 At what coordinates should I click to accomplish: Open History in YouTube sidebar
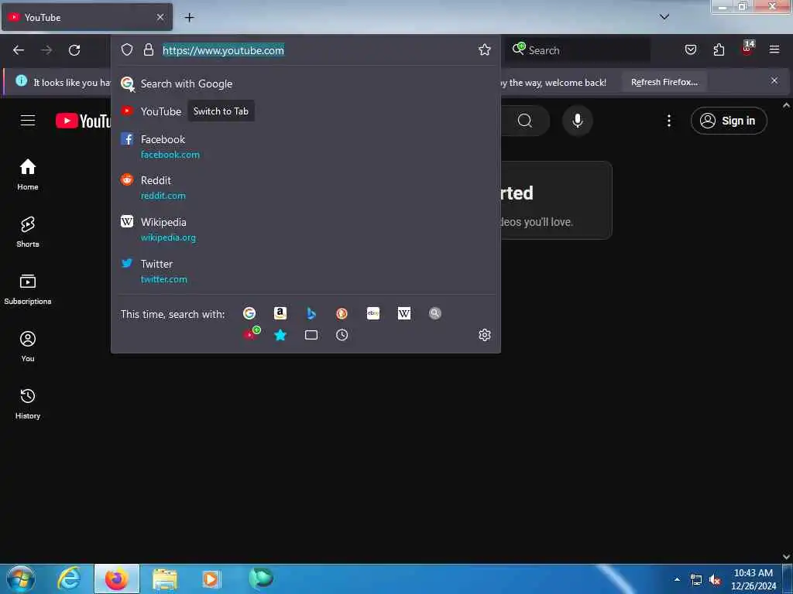[x=28, y=404]
